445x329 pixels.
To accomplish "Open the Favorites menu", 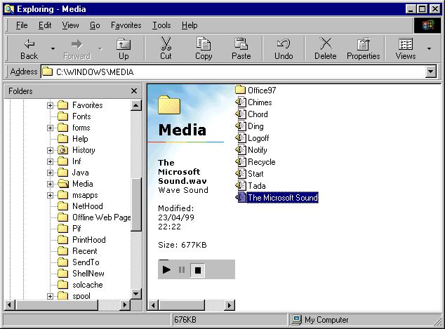I will pyautogui.click(x=126, y=25).
